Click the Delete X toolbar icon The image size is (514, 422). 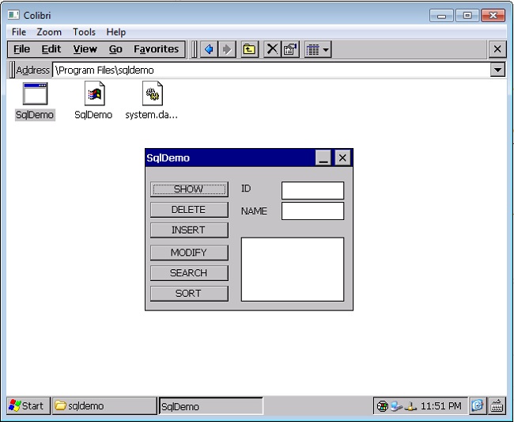point(272,49)
